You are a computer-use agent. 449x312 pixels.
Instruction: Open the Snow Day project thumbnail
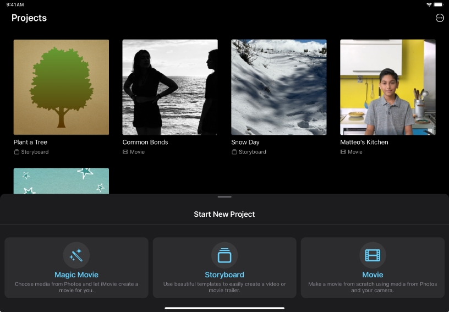point(279,87)
